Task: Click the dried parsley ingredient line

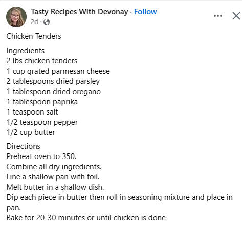Action: click(x=53, y=81)
